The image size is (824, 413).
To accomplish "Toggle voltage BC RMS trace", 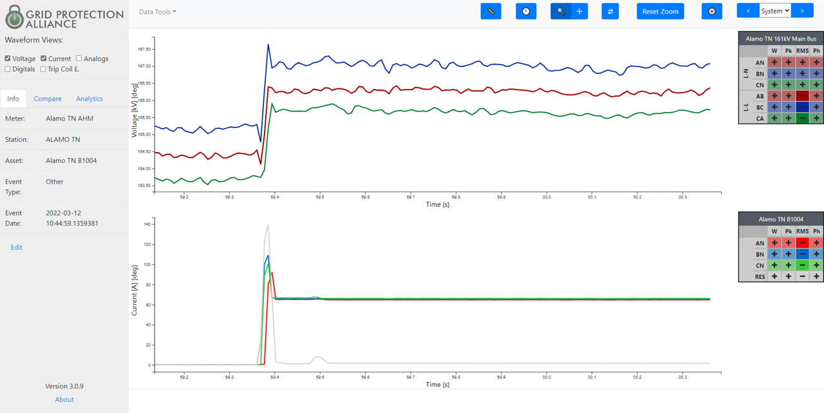I will pyautogui.click(x=802, y=107).
